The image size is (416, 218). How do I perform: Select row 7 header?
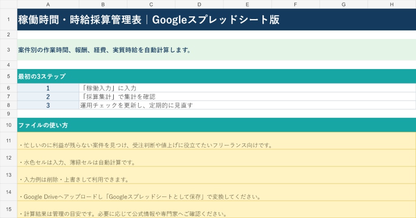click(x=9, y=97)
